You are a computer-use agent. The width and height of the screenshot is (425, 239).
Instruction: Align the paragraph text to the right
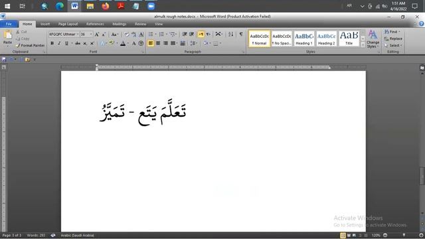[165, 43]
